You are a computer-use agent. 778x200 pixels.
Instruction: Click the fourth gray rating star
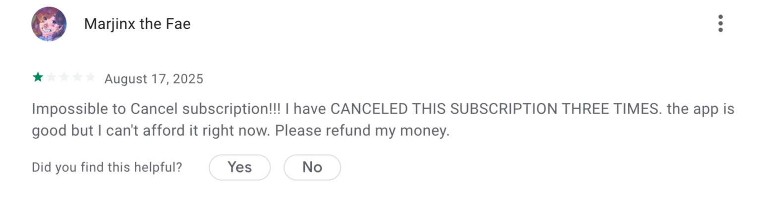point(77,78)
